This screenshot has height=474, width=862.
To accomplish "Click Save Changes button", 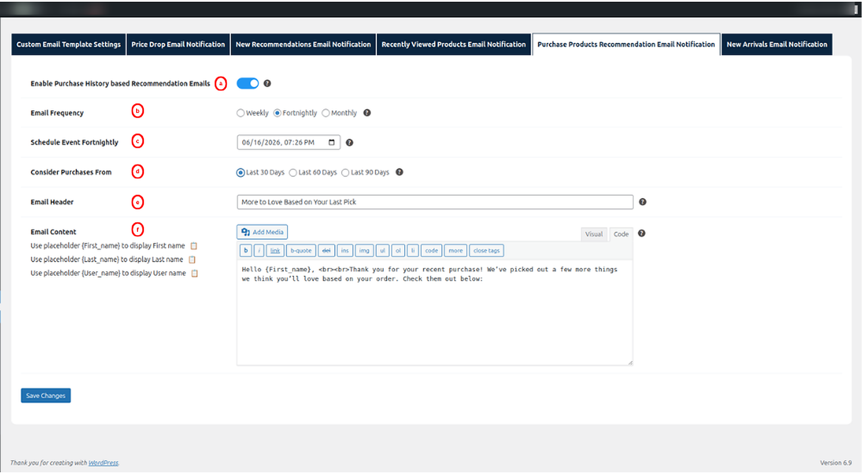I will pos(46,396).
